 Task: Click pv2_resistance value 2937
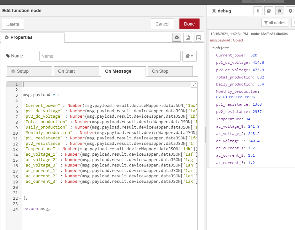click(257, 112)
